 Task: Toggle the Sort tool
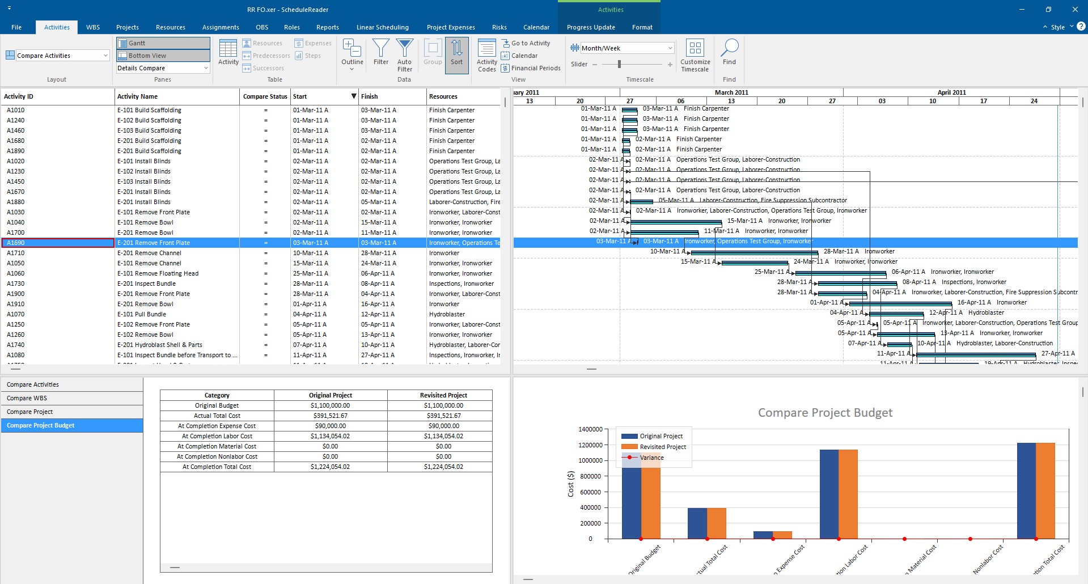point(457,55)
